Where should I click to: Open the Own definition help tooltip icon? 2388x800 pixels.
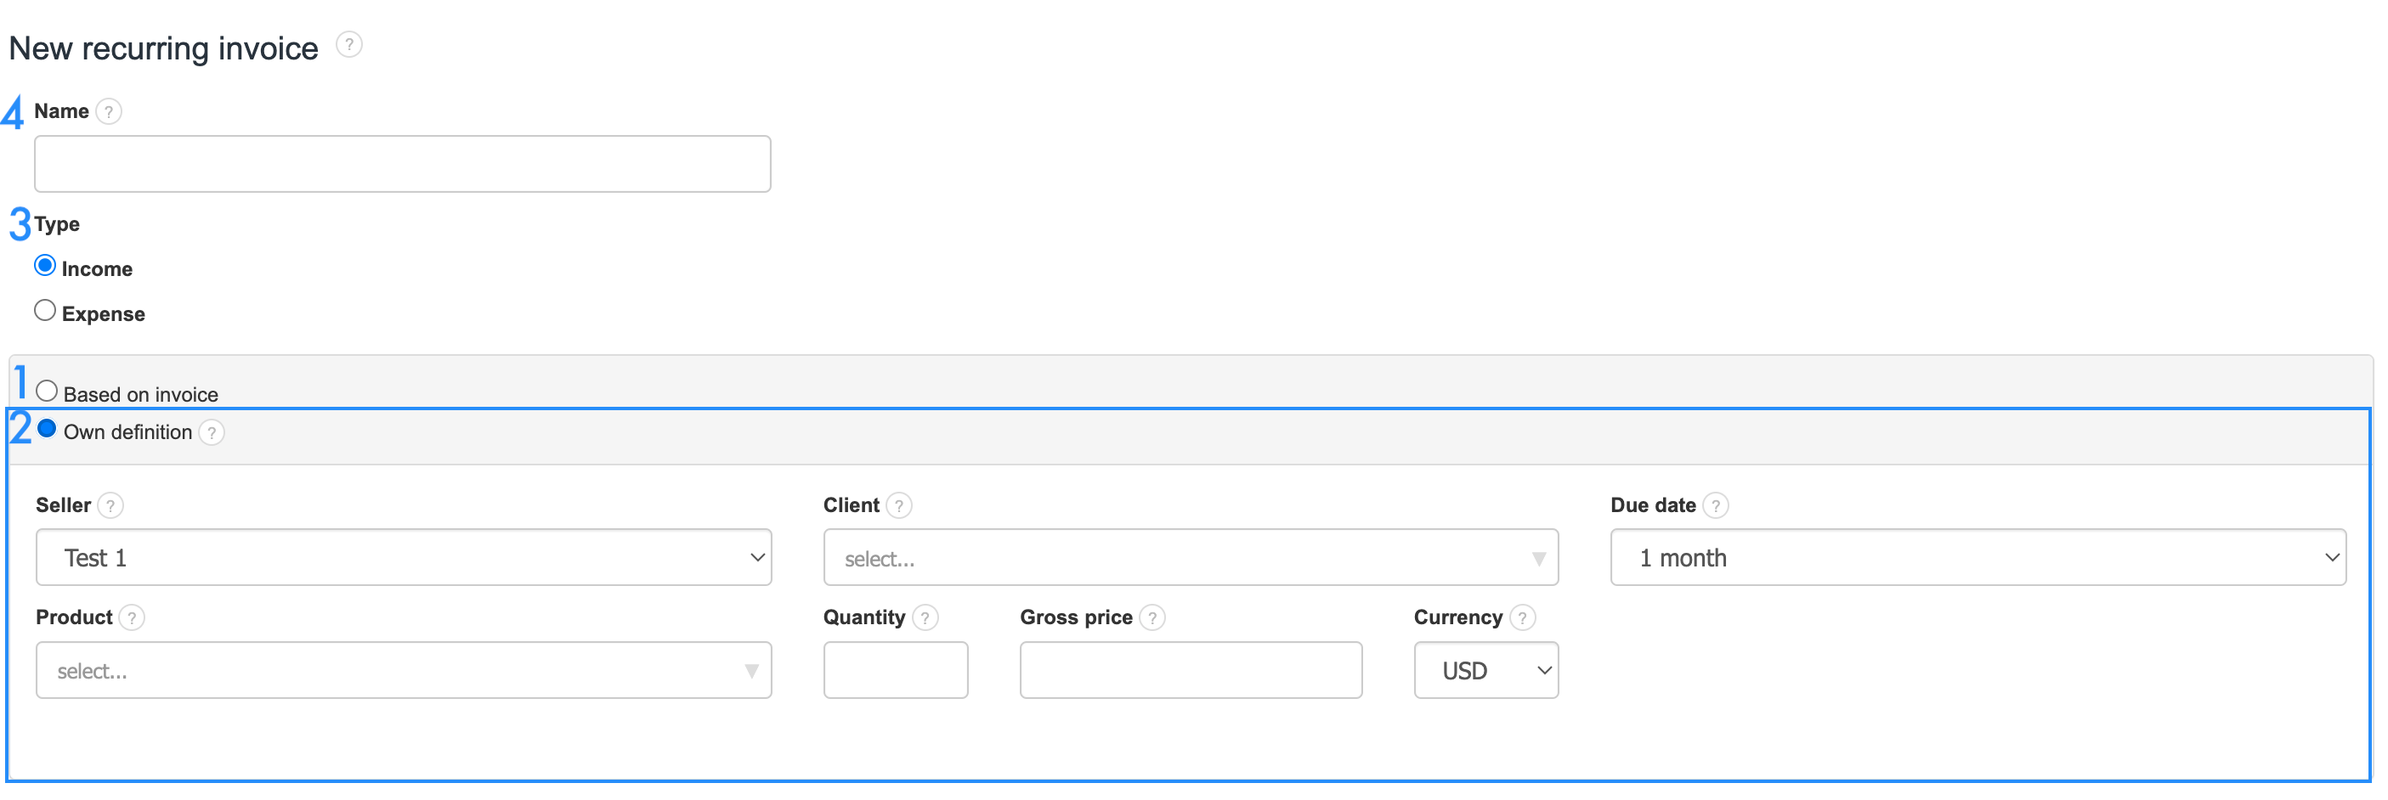212,432
